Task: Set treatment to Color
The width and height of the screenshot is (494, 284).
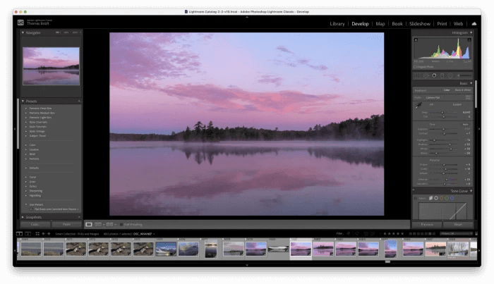Action: point(447,90)
